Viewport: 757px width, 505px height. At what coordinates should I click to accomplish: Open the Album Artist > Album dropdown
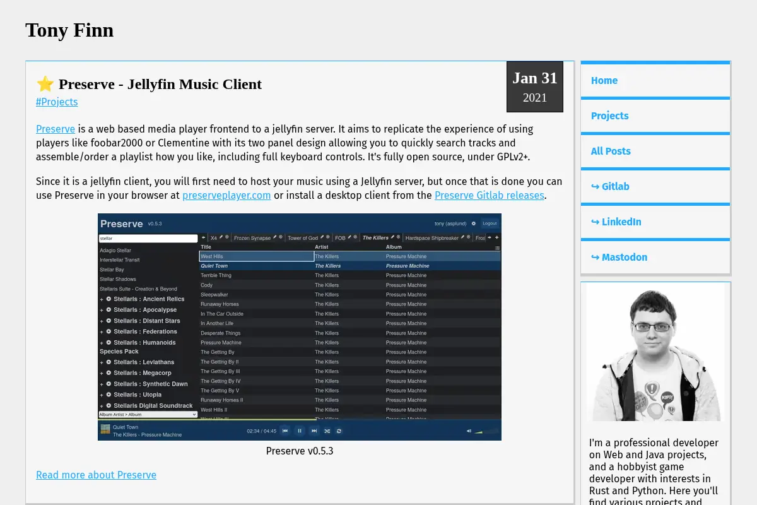[148, 415]
